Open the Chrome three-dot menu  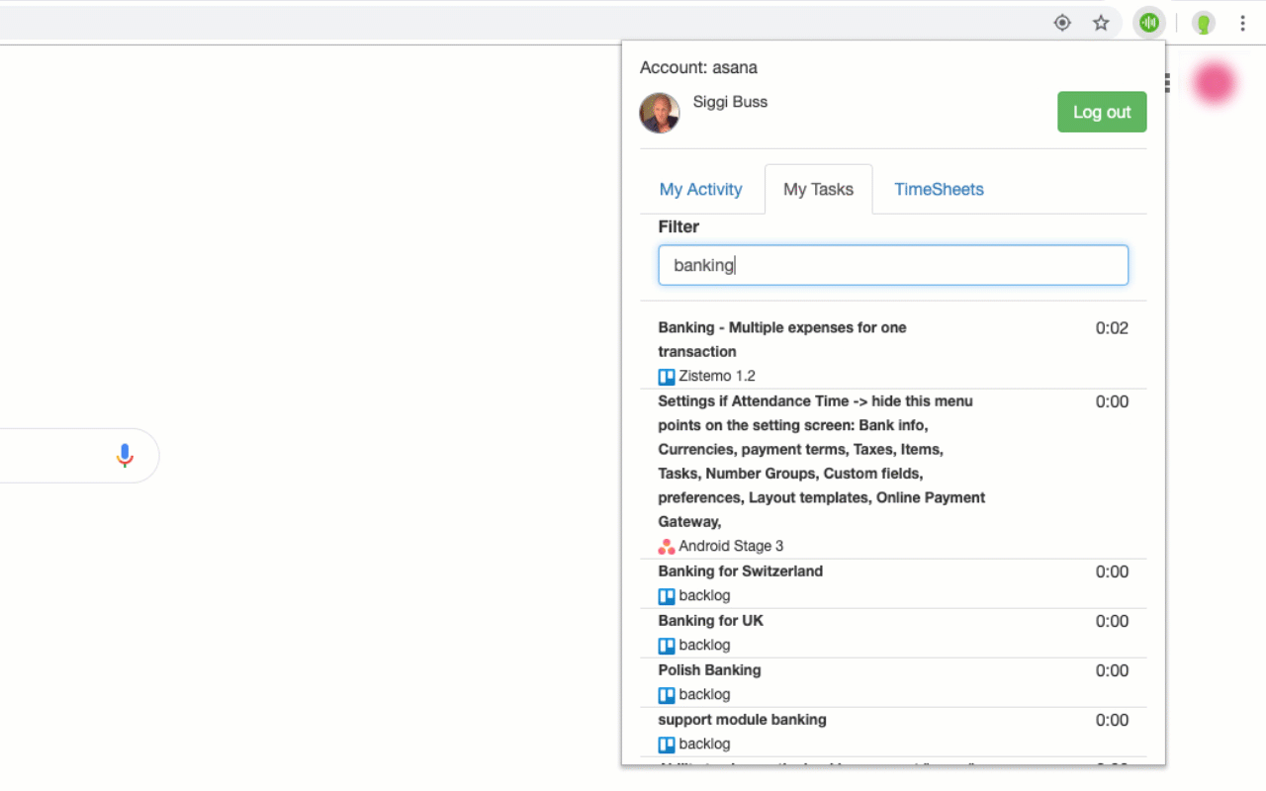click(x=1242, y=22)
